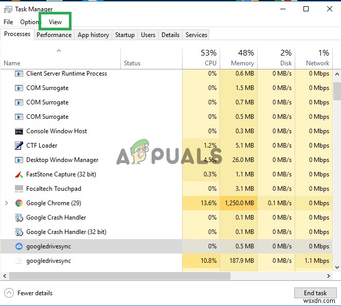Maximize the Task Manager window
The height and width of the screenshot is (306, 341).
click(306, 9)
